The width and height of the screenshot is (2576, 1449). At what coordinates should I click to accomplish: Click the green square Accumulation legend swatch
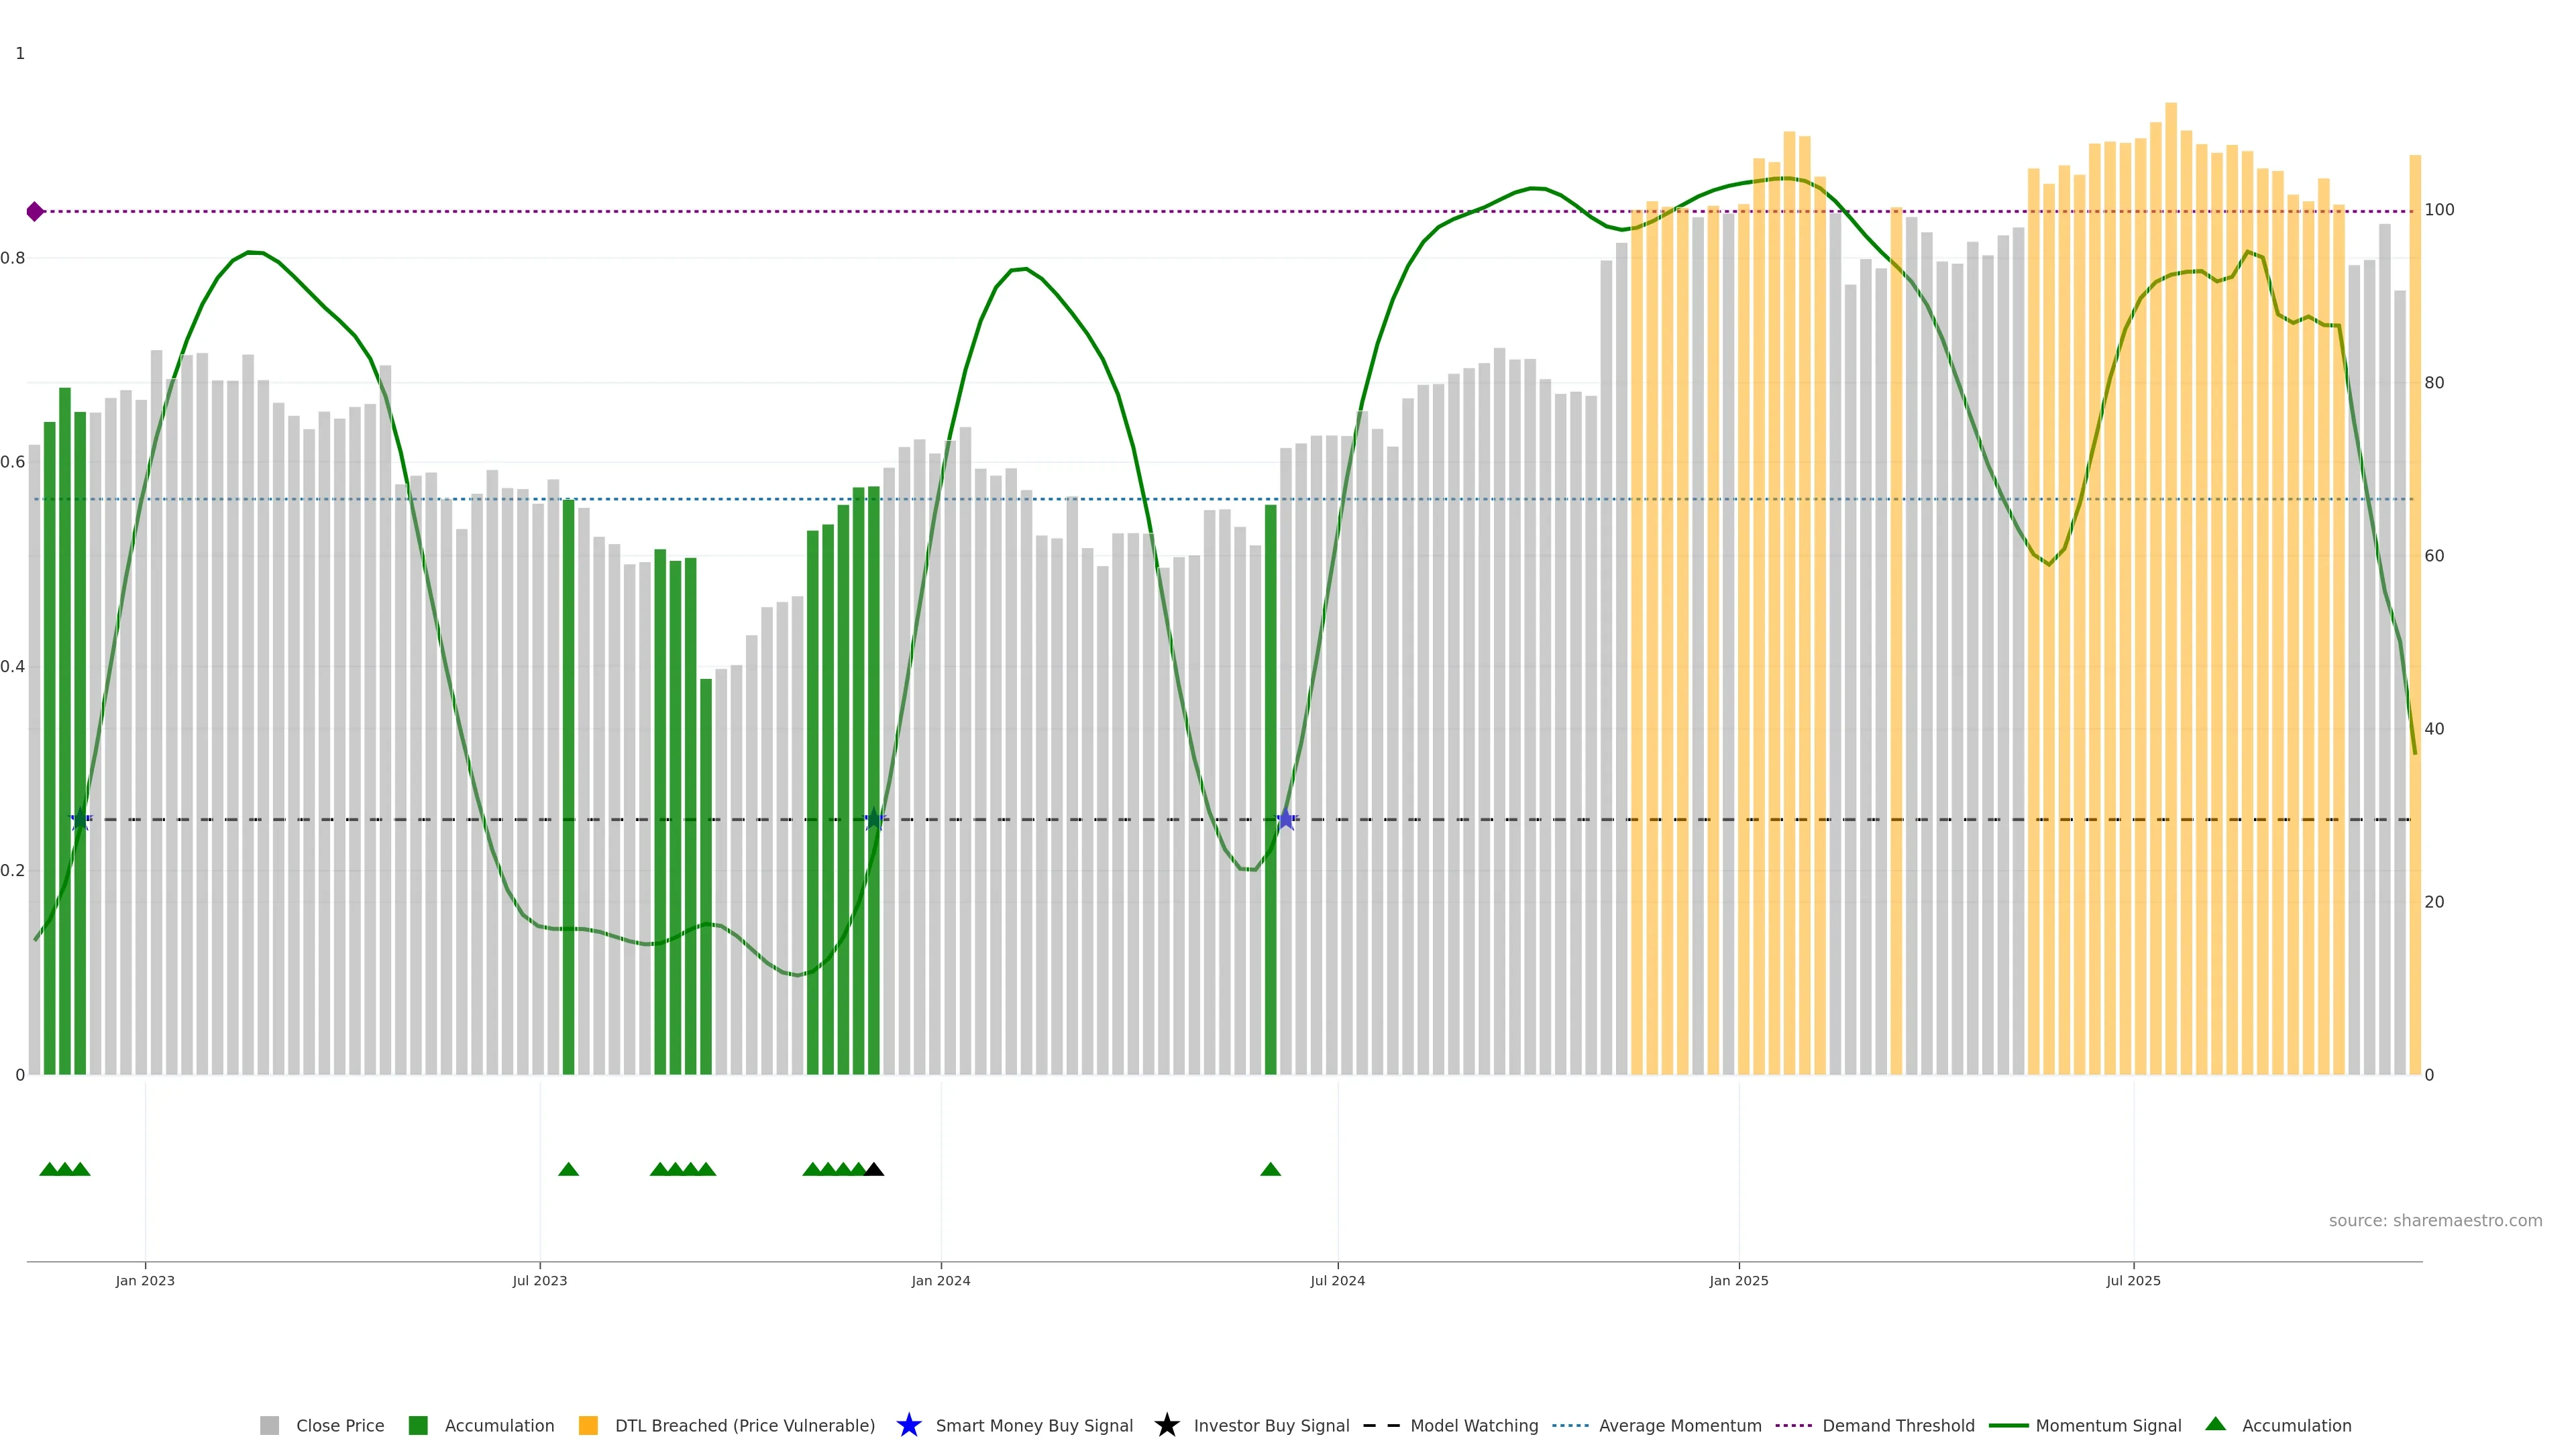418,1426
